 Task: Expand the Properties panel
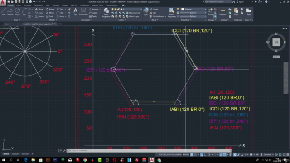(186, 20)
